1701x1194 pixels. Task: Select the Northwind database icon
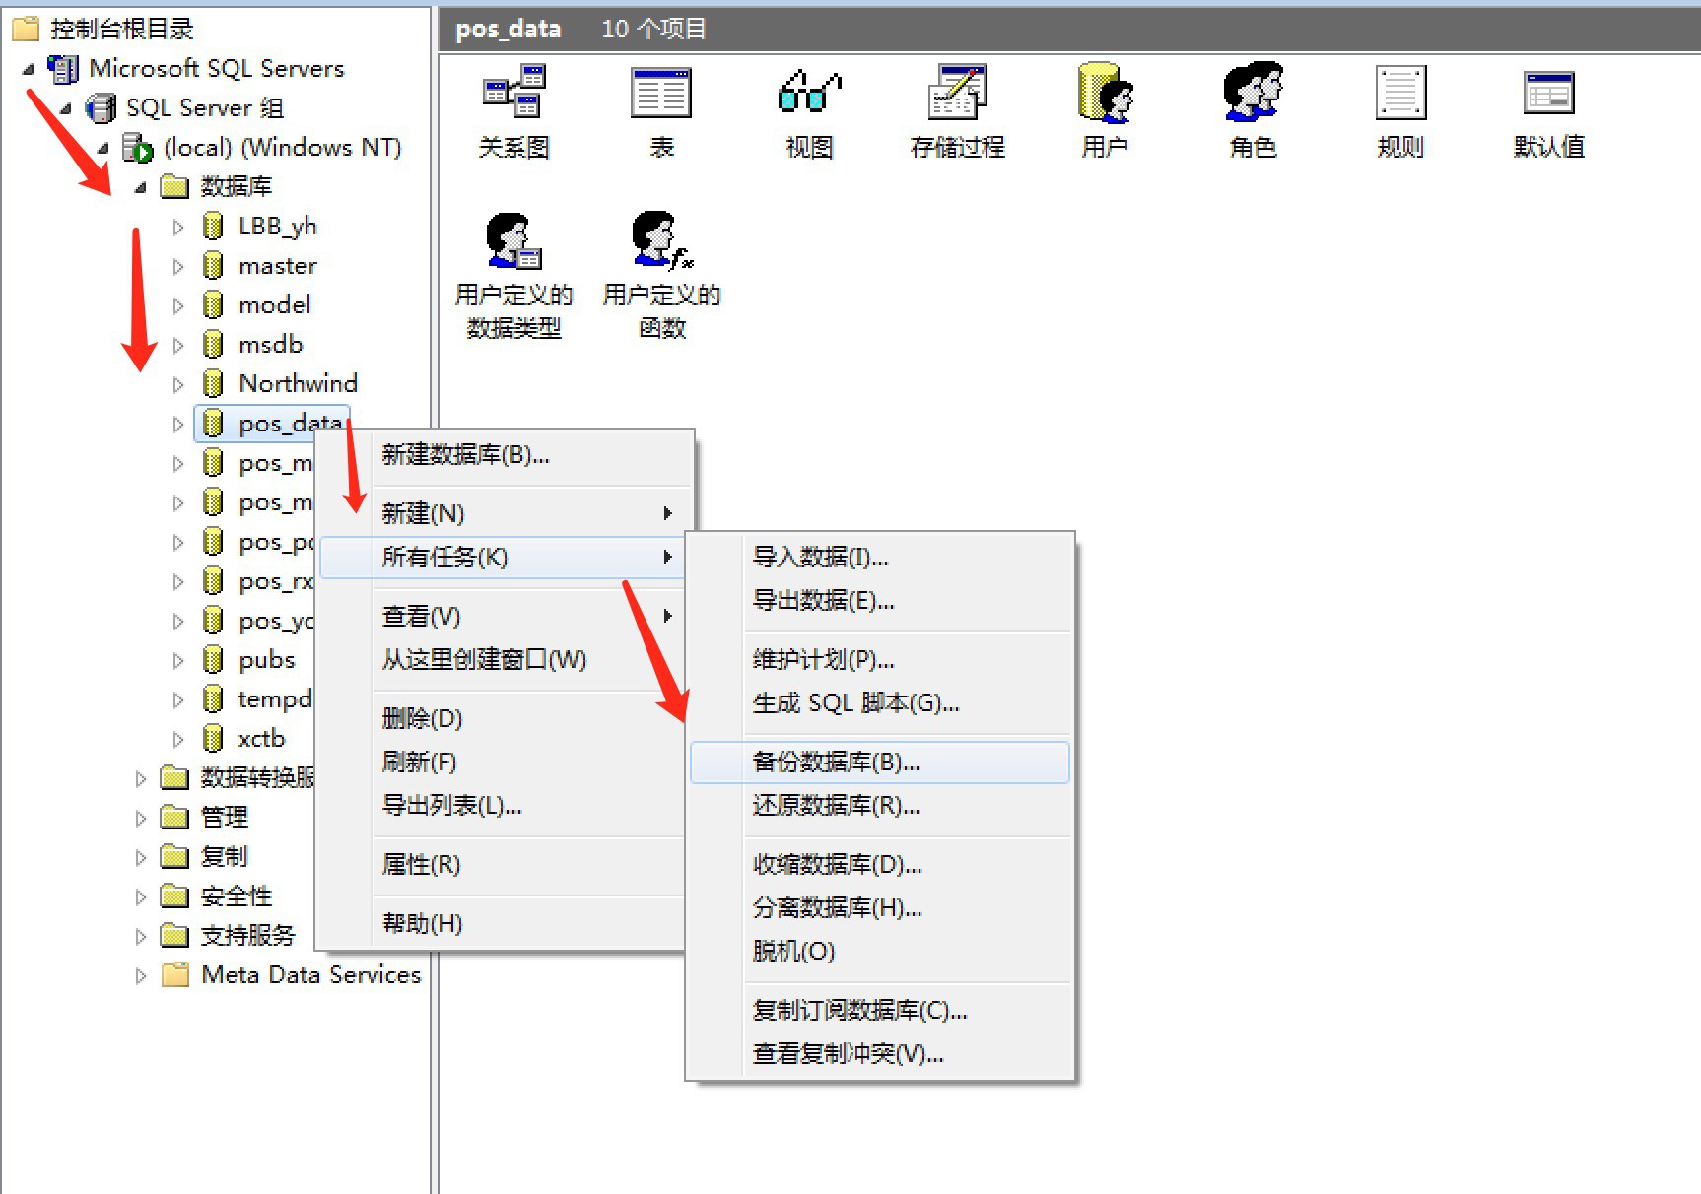213,383
